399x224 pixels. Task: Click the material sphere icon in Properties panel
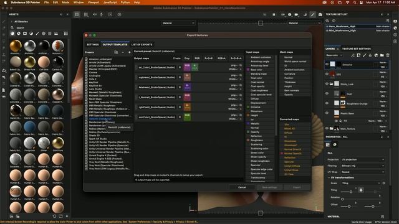[335, 145]
